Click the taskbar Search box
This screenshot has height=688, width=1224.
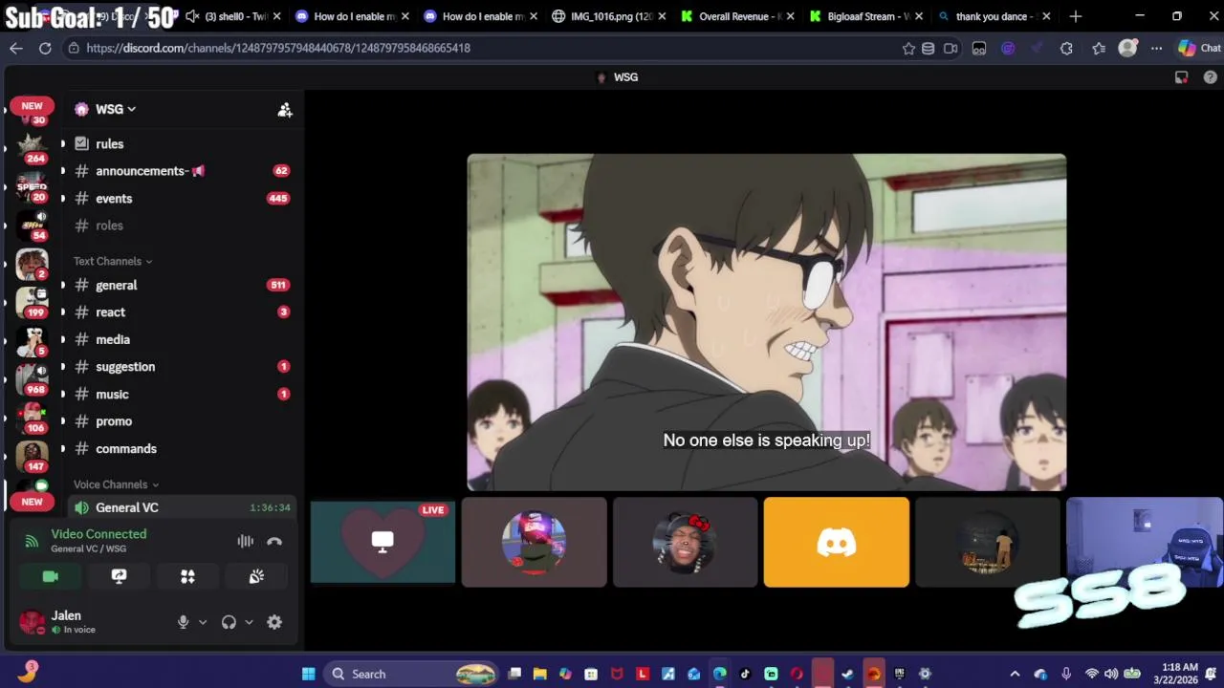pyautogui.click(x=411, y=674)
